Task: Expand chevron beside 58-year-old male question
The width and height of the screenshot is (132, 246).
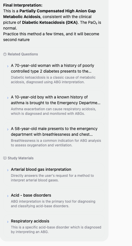Action: 8,129
